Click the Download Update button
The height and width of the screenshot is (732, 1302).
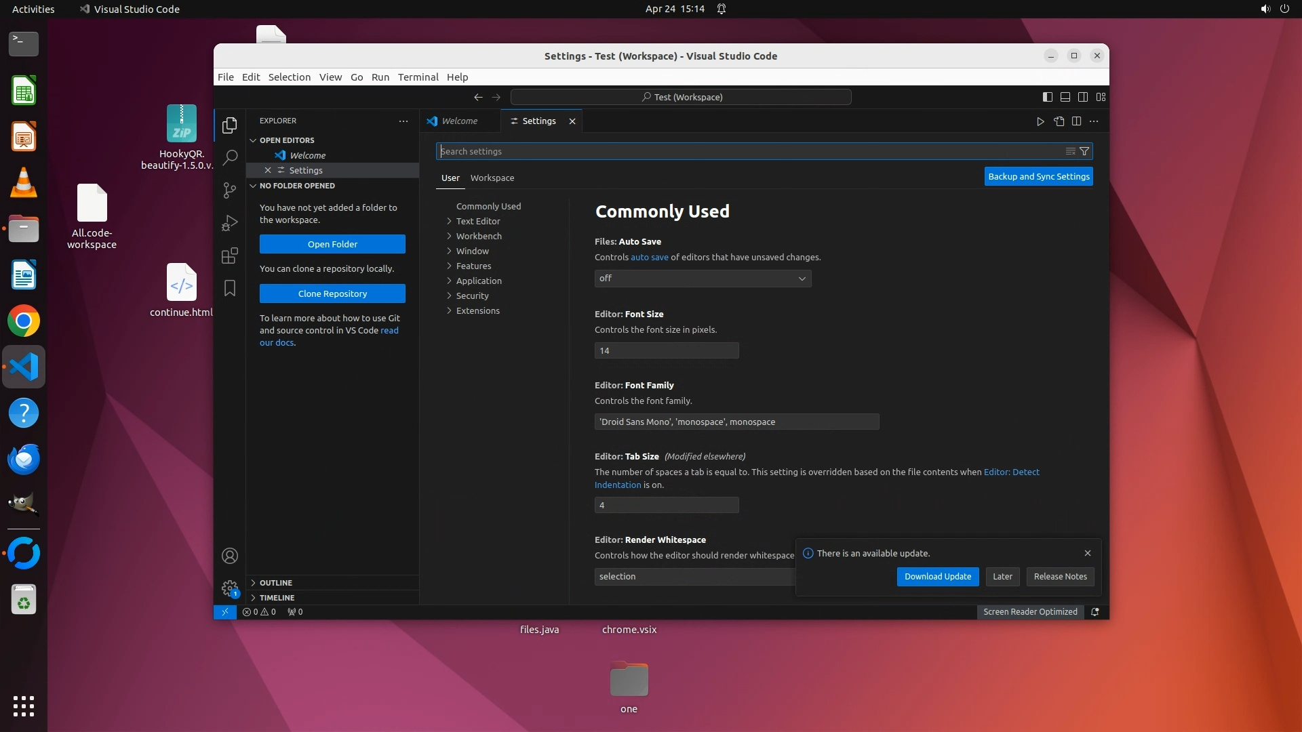pos(937,577)
